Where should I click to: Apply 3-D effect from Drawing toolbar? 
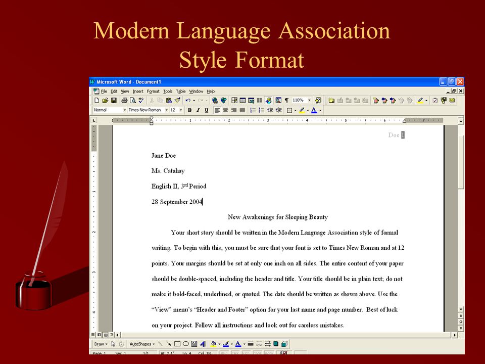[284, 344]
